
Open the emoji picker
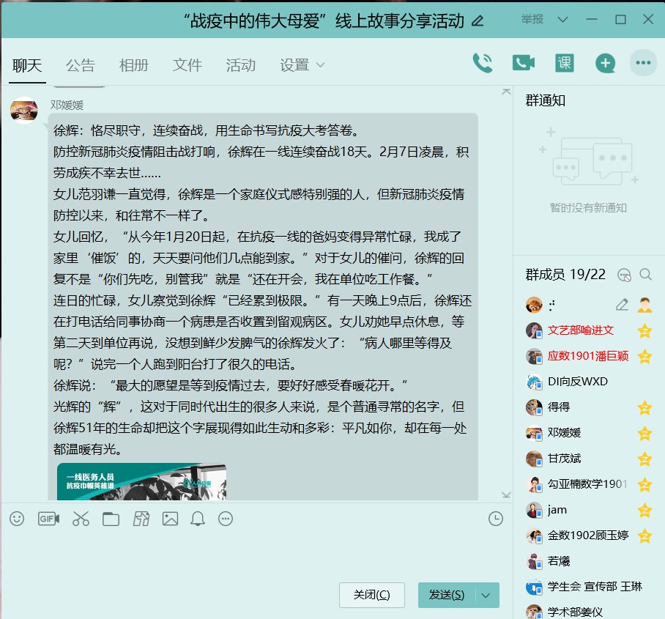pyautogui.click(x=17, y=519)
